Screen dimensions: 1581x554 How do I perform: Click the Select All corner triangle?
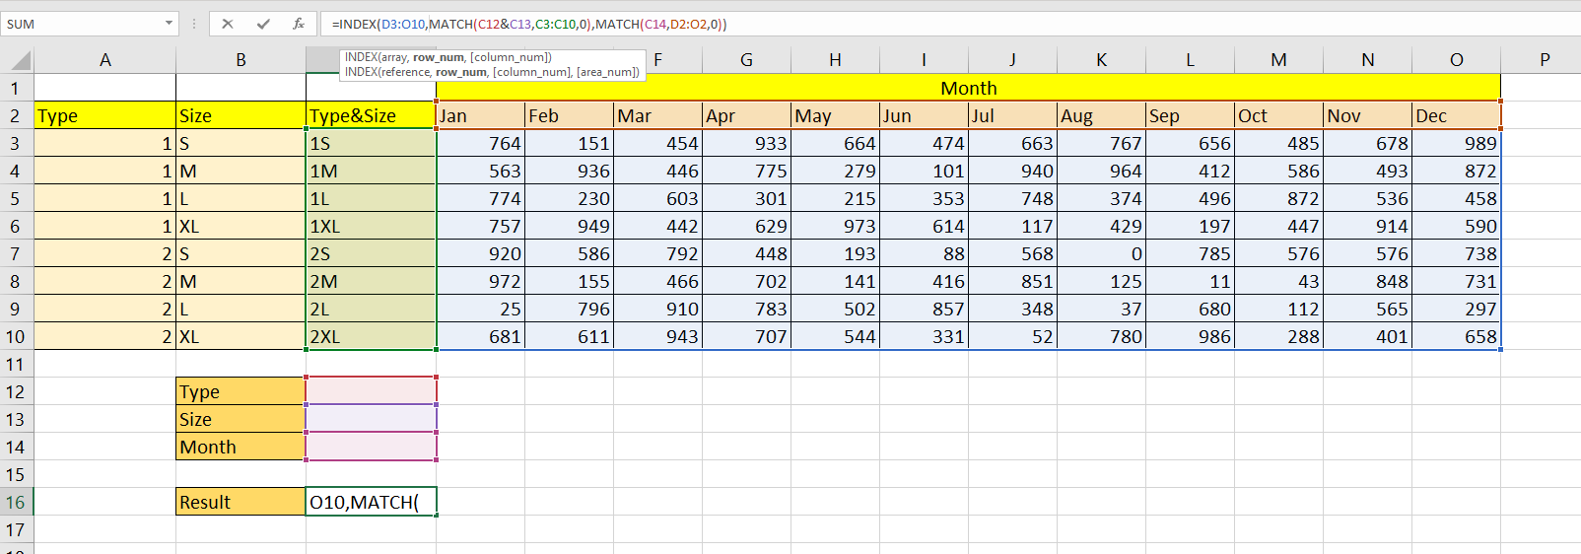coord(18,60)
